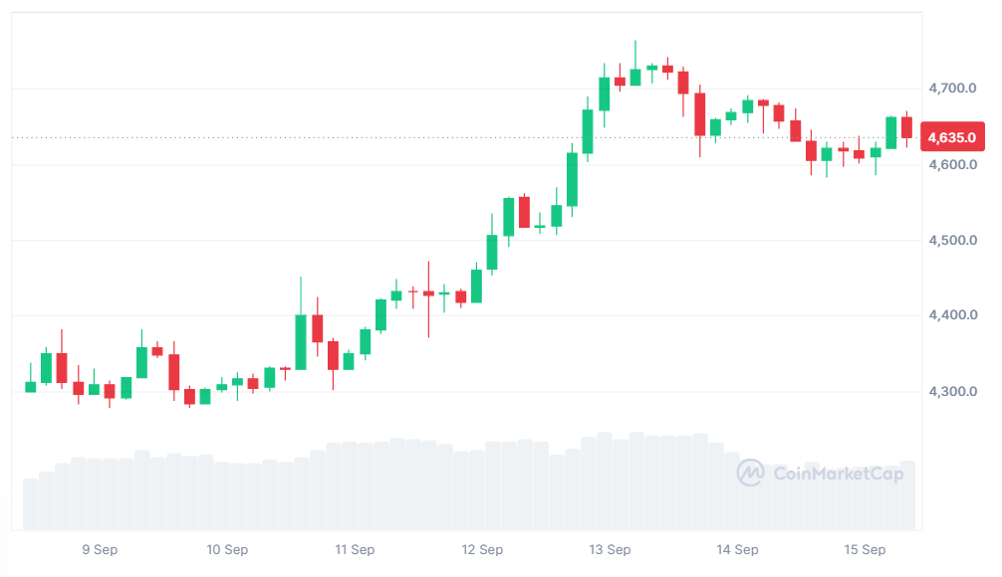Screen dimensions: 1002x577
Task: Click the 4,600.0 price axis label
Action: pyautogui.click(x=951, y=164)
